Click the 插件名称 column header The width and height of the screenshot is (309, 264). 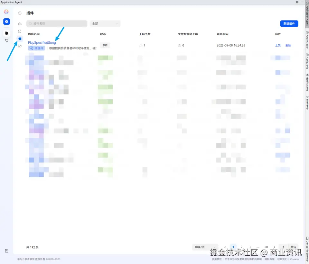34,34
